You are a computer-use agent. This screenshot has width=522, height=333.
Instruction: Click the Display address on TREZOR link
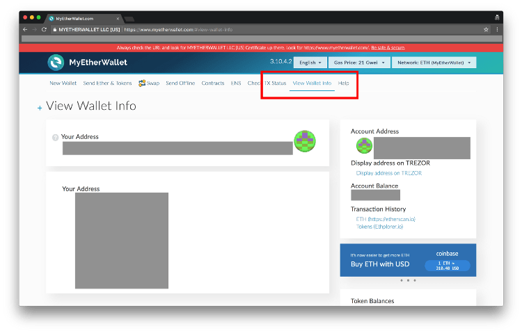[388, 173]
